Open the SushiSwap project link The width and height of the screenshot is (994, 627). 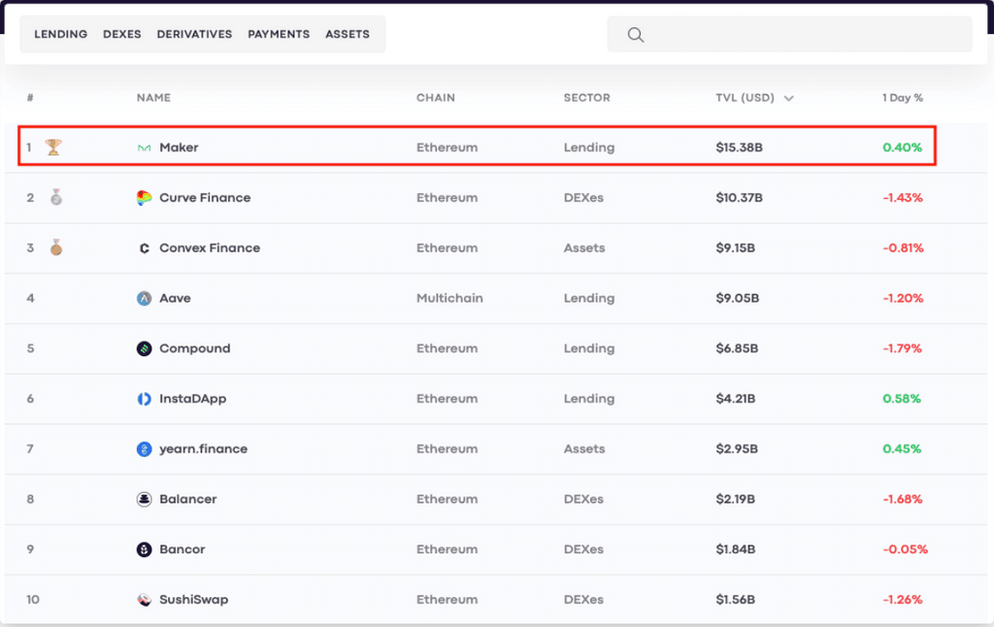194,600
